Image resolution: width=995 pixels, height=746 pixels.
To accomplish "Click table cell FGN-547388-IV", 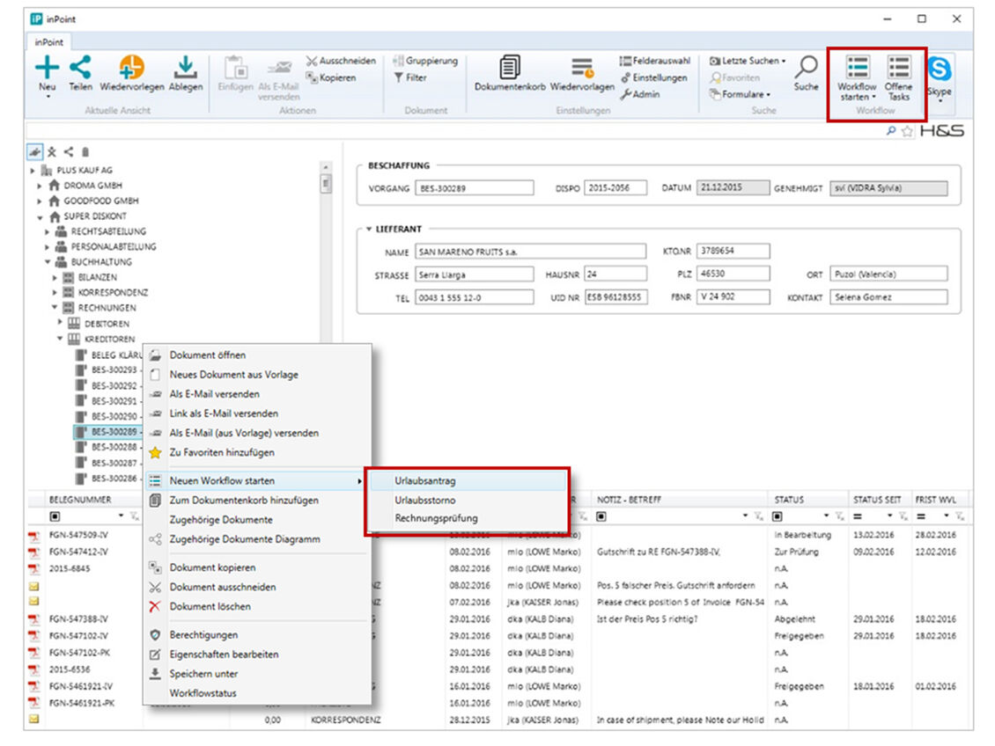I will pos(78,618).
